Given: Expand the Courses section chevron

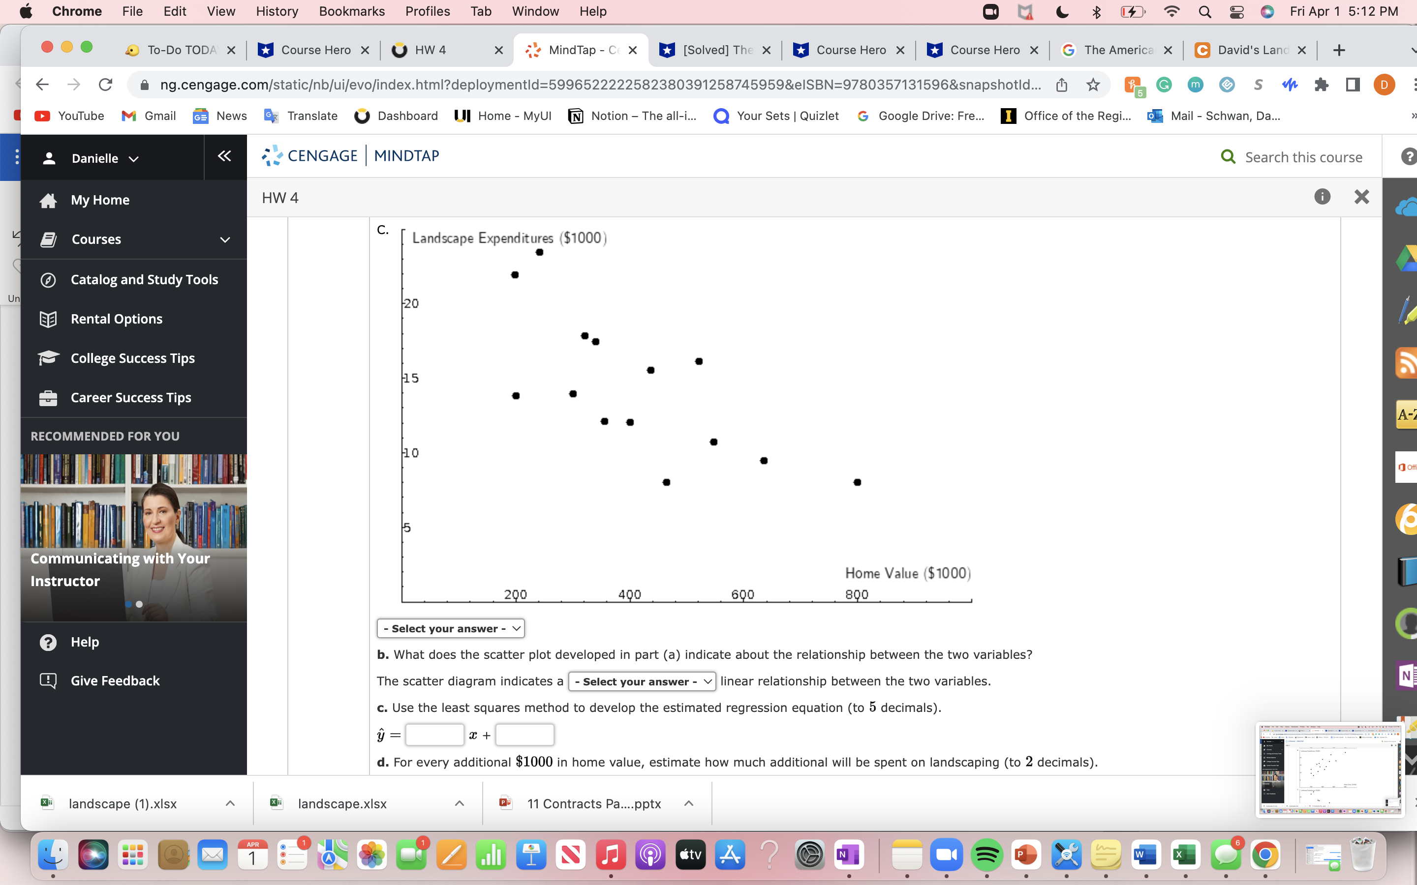Looking at the screenshot, I should pyautogui.click(x=224, y=239).
